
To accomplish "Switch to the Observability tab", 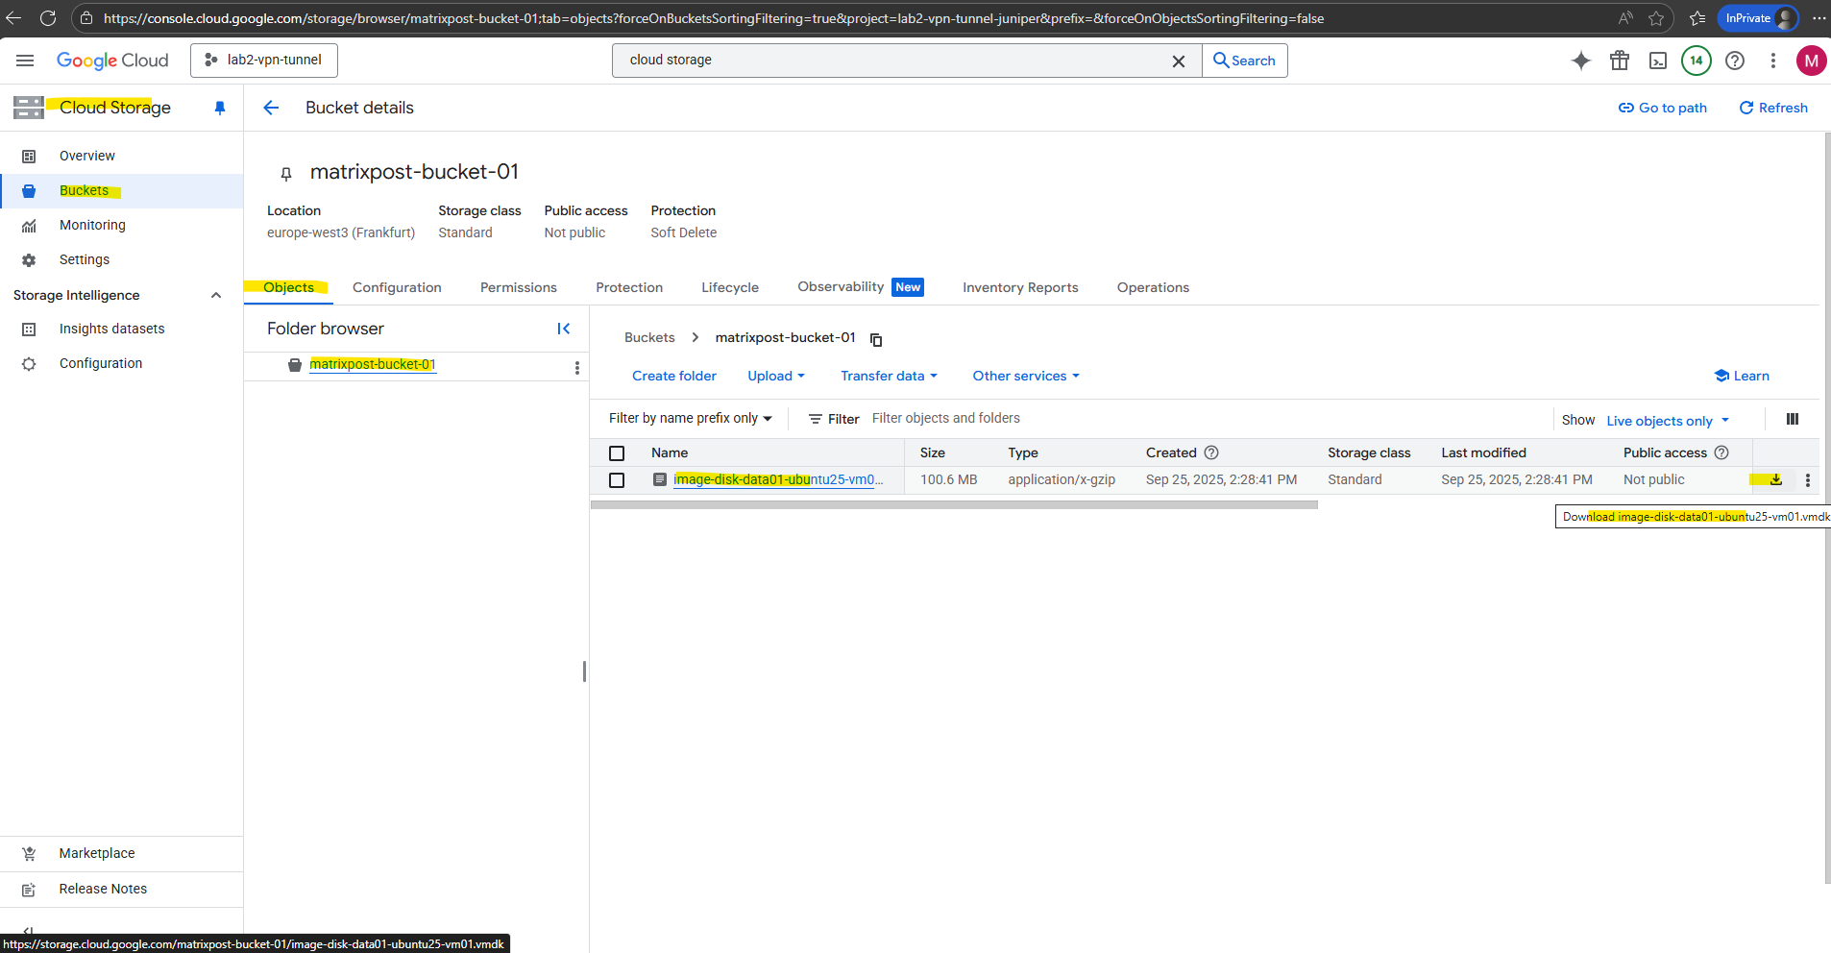I will [860, 287].
